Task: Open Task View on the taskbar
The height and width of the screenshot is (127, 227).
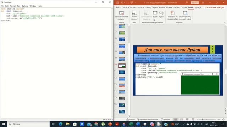Action: [53, 124]
